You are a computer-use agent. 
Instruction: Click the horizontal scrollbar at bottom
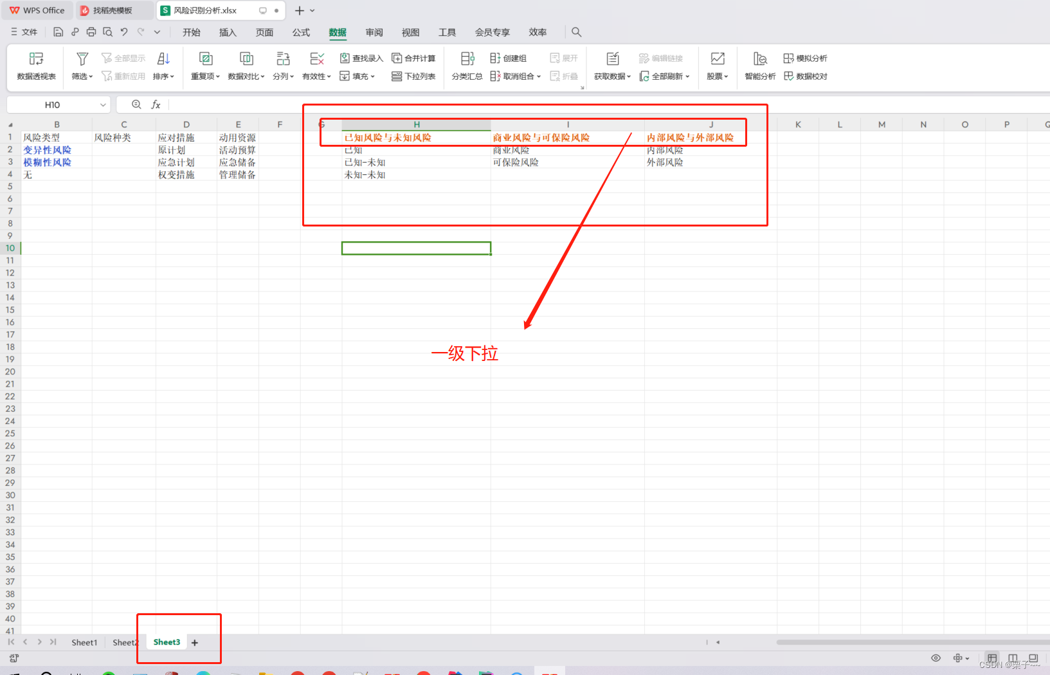913,642
